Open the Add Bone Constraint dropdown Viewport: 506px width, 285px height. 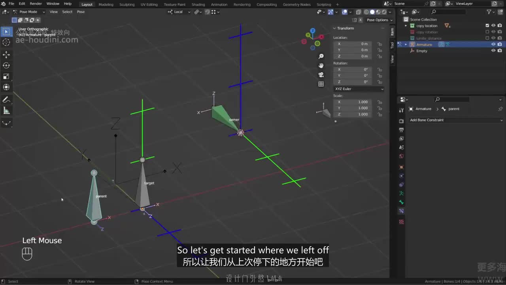click(456, 120)
